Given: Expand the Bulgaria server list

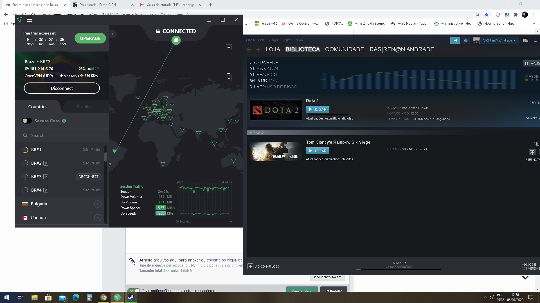Looking at the screenshot, I should click(x=98, y=204).
